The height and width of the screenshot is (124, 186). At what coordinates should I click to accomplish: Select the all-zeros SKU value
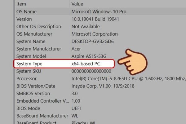(x=91, y=71)
